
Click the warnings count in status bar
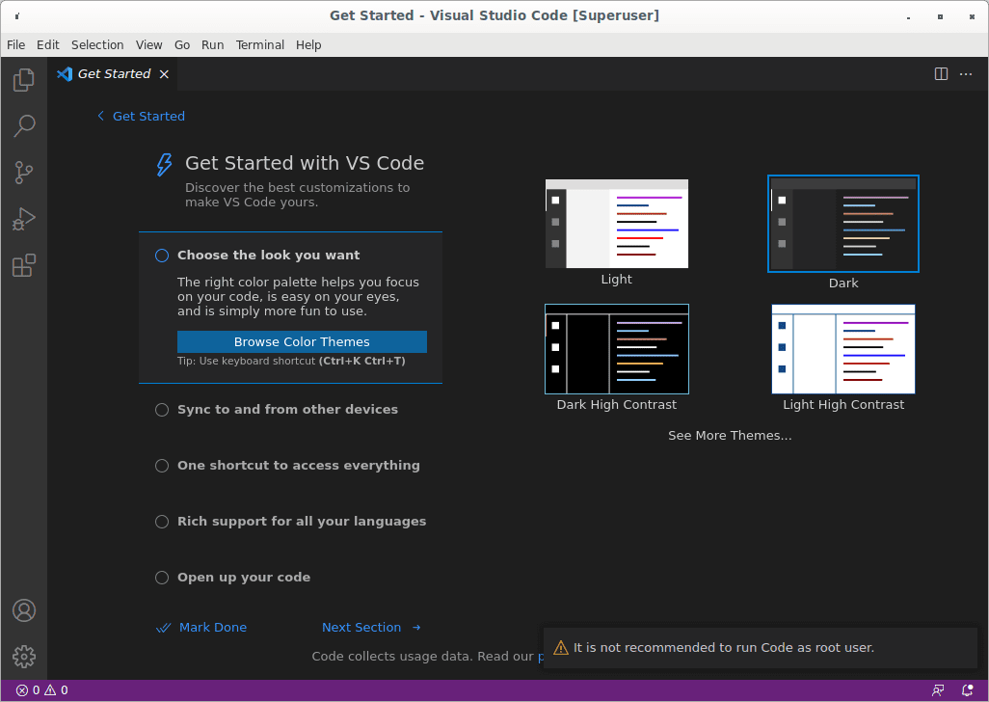click(56, 690)
